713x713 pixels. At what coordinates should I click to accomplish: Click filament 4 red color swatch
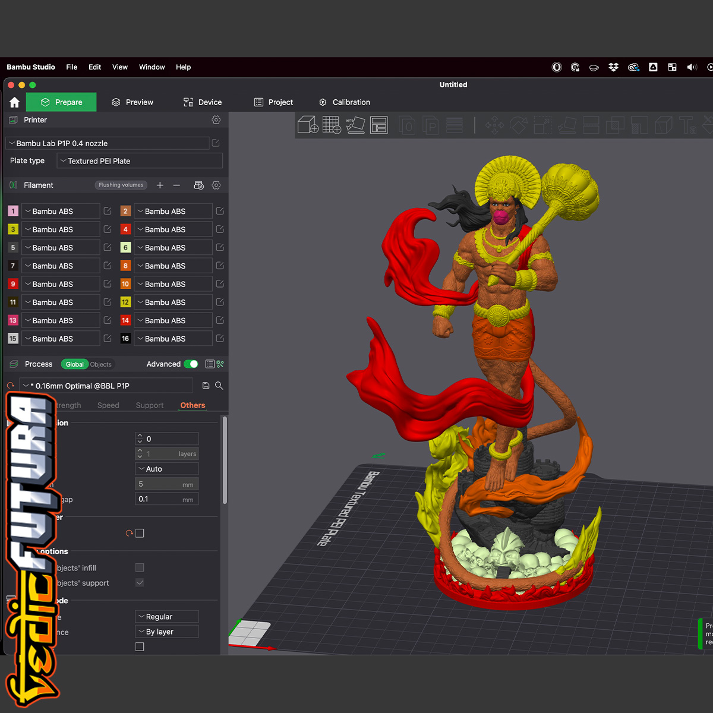coord(125,229)
